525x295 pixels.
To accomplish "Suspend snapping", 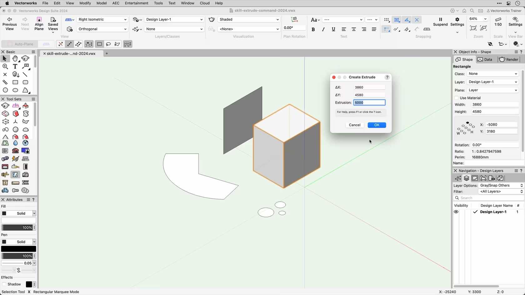I will tap(440, 22).
